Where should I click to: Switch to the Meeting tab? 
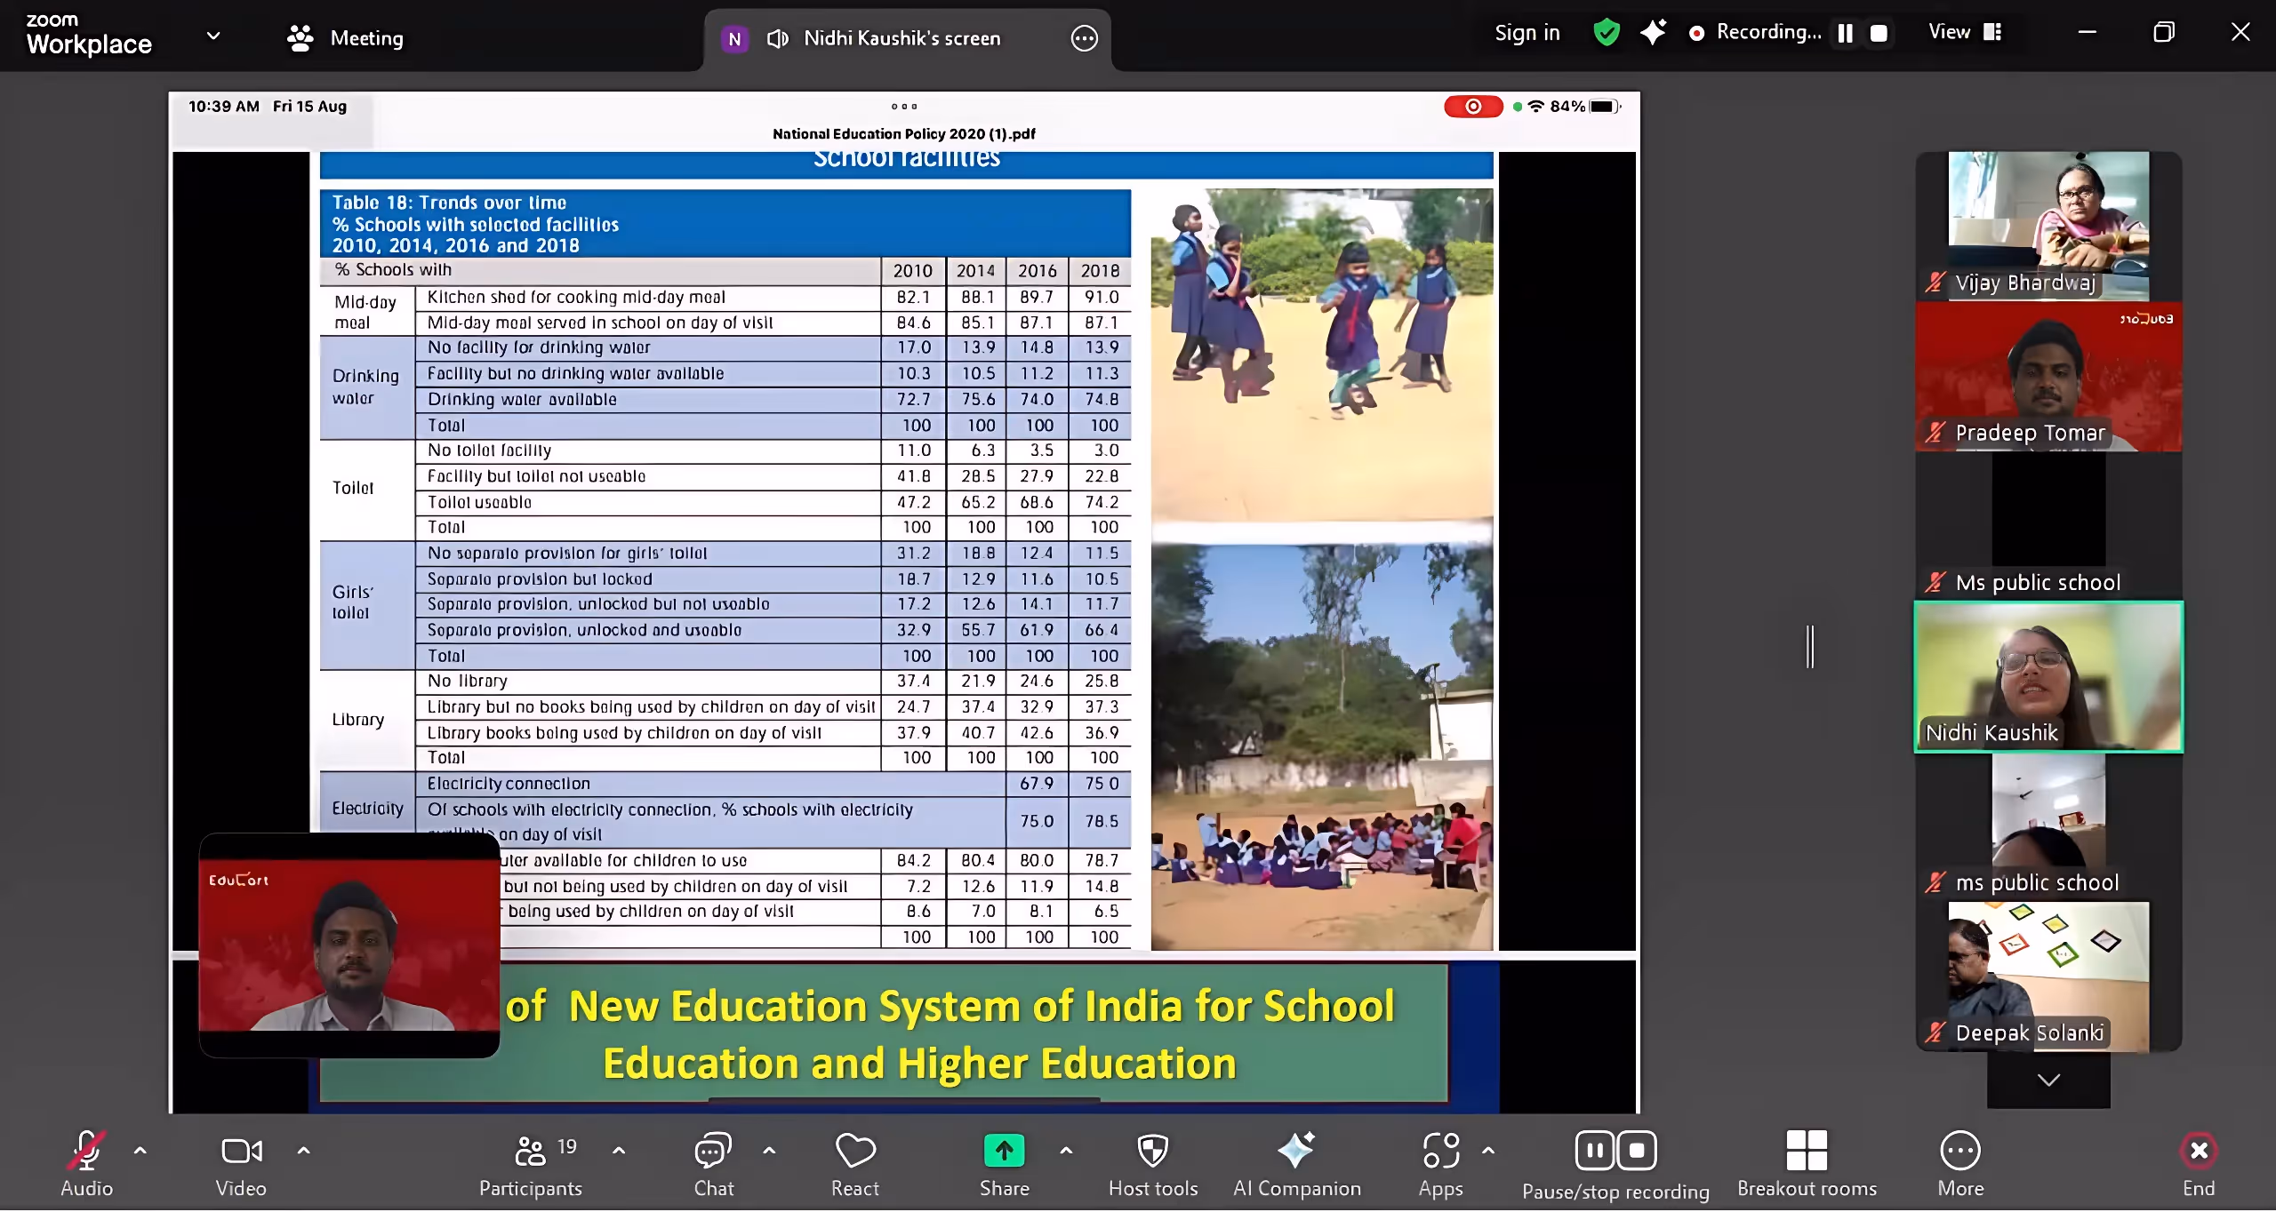pyautogui.click(x=347, y=38)
